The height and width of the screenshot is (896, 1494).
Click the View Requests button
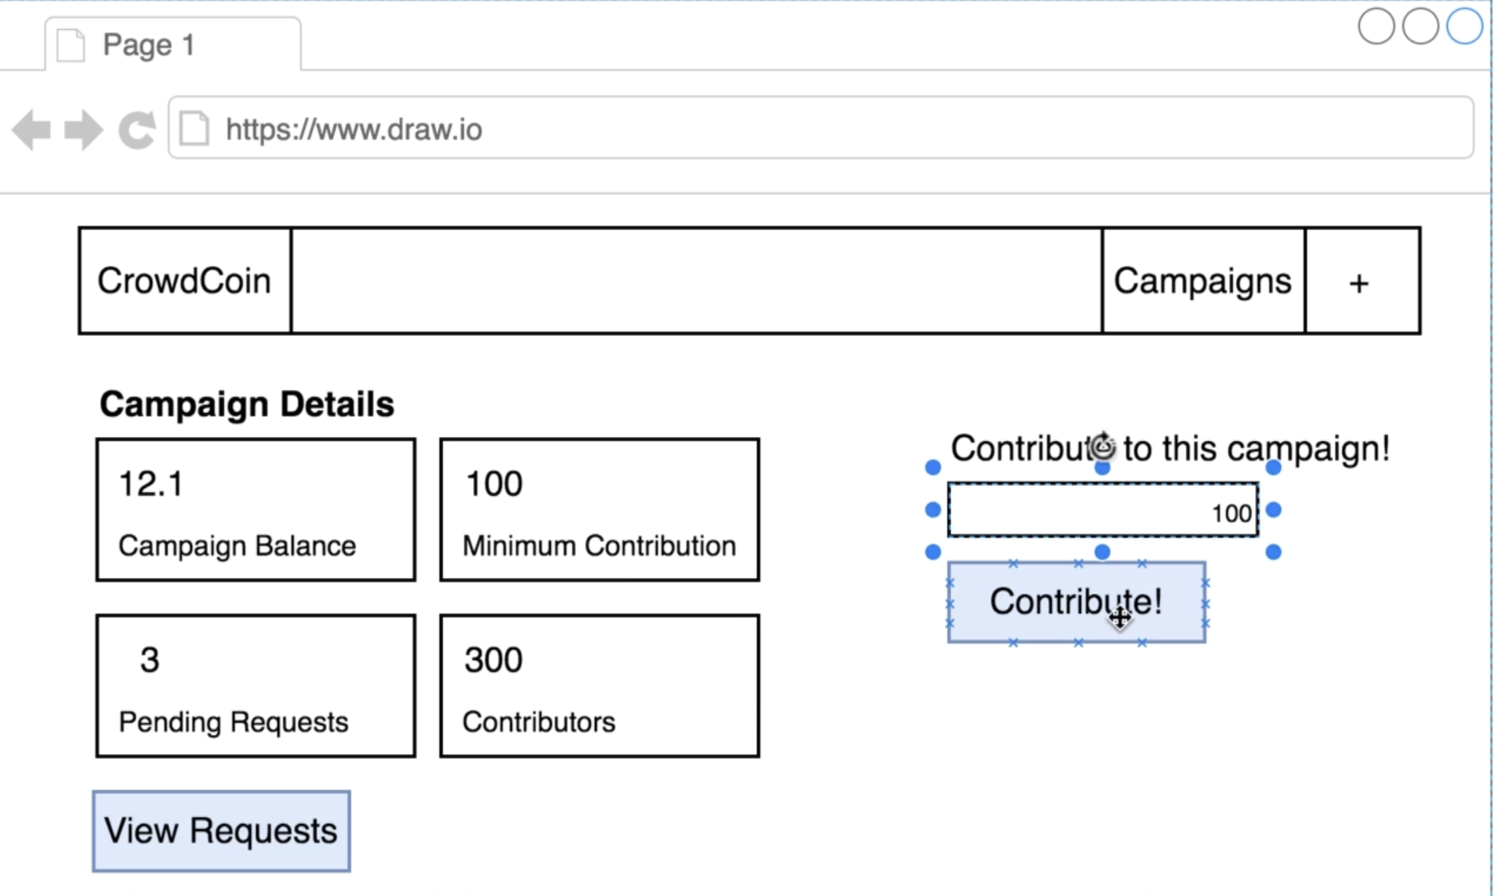221,831
